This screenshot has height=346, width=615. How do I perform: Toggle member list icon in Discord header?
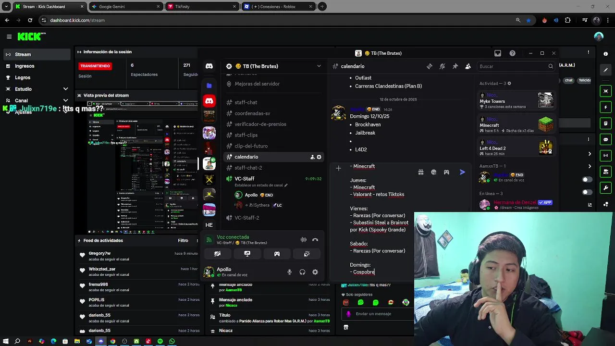coord(468,66)
